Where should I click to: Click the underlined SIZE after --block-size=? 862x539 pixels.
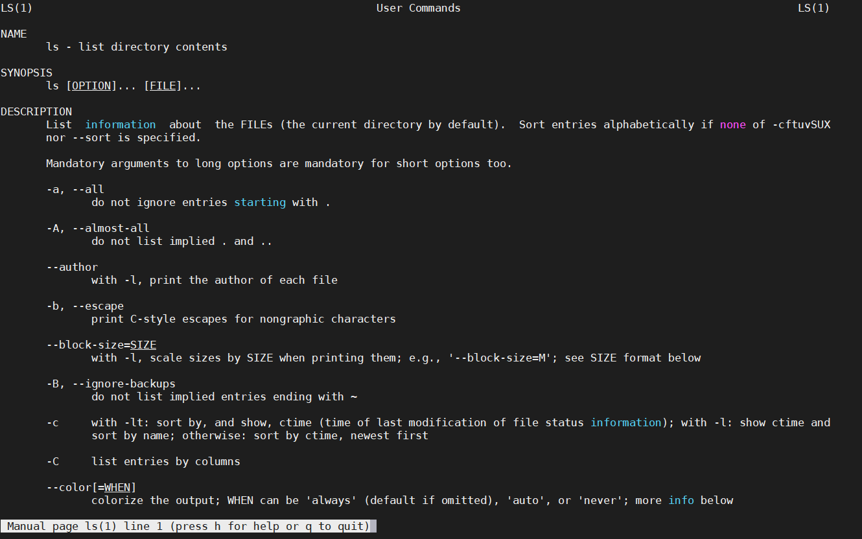(x=143, y=345)
